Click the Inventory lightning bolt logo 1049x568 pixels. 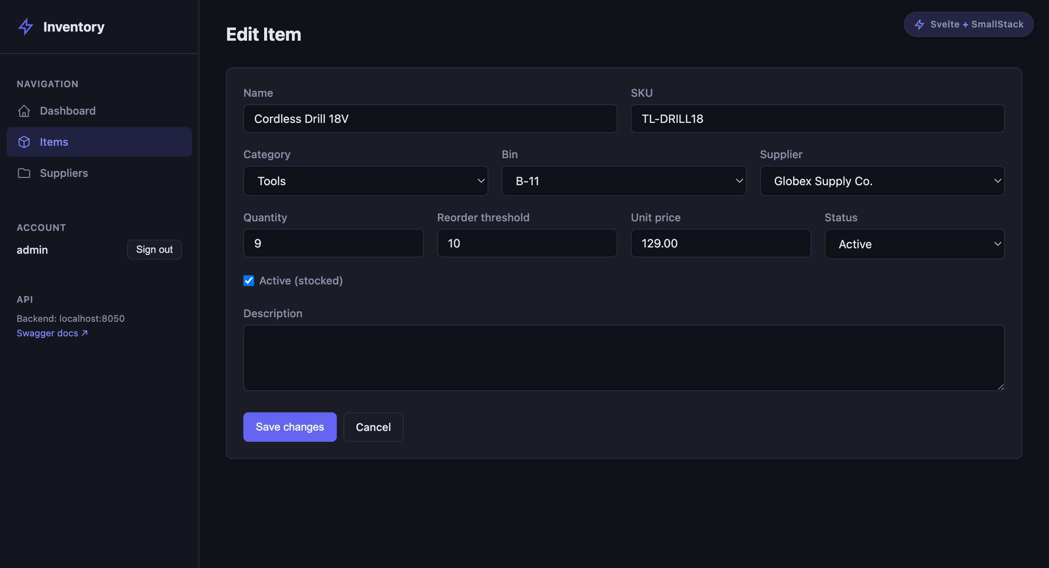point(26,27)
